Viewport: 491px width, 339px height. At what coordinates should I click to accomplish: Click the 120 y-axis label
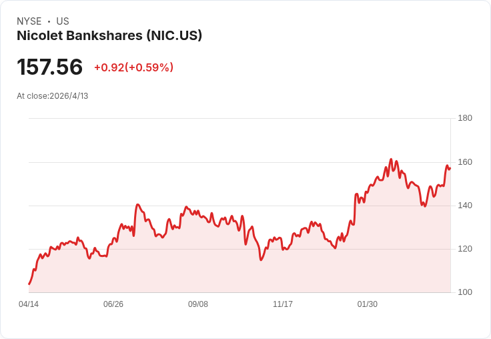[x=465, y=249]
